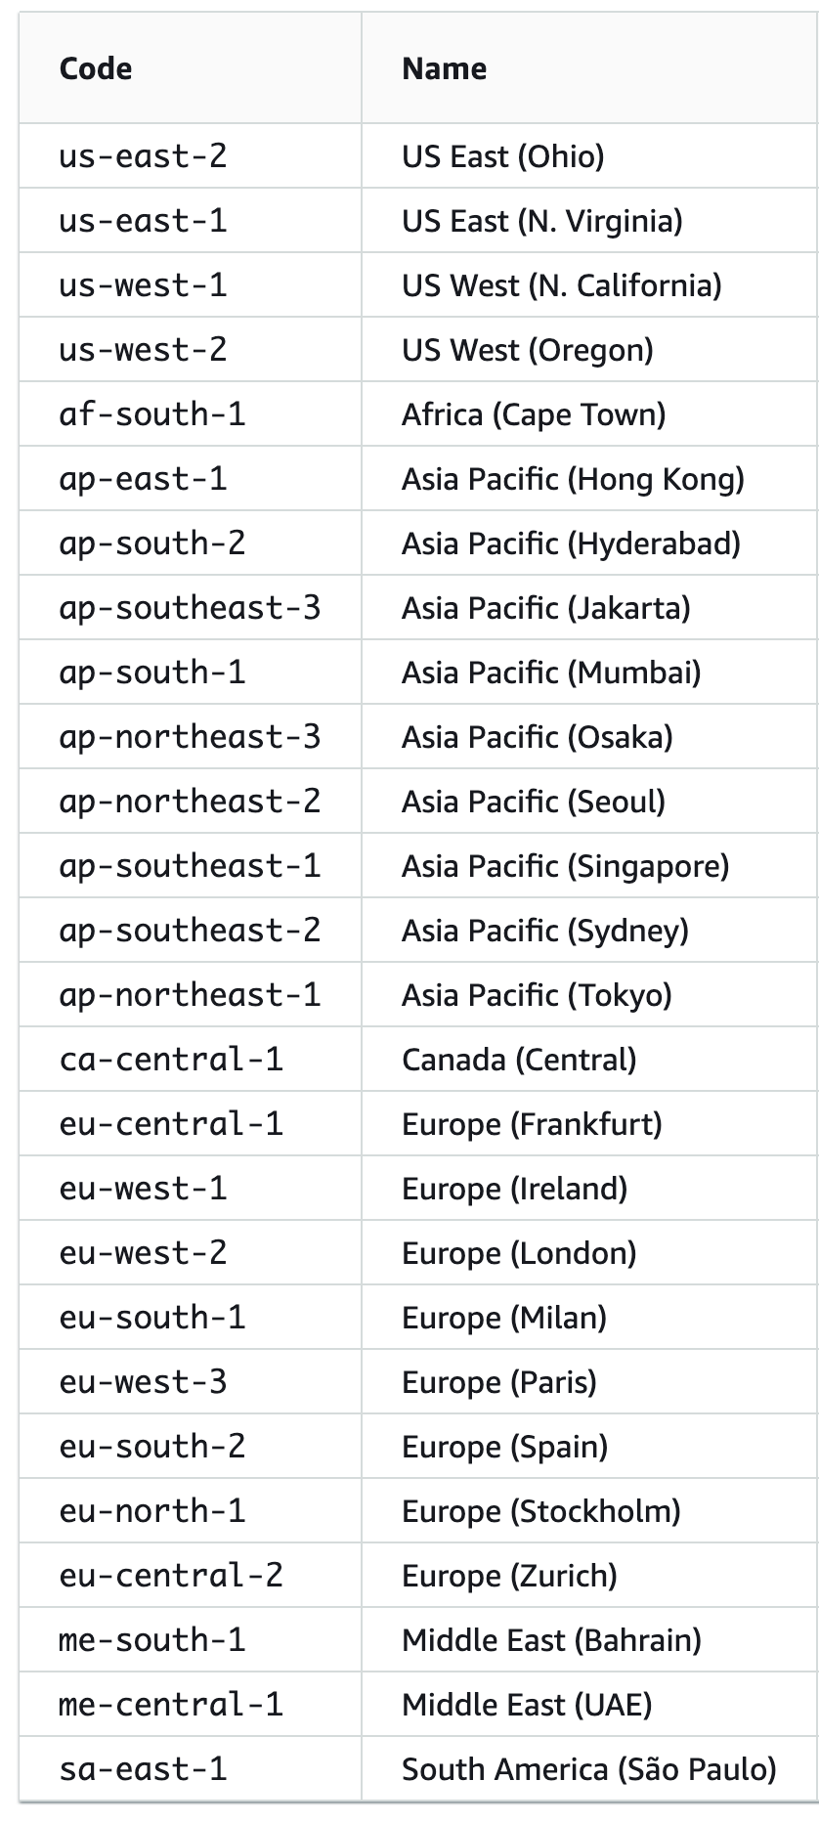Click the Code column header

[x=96, y=68]
